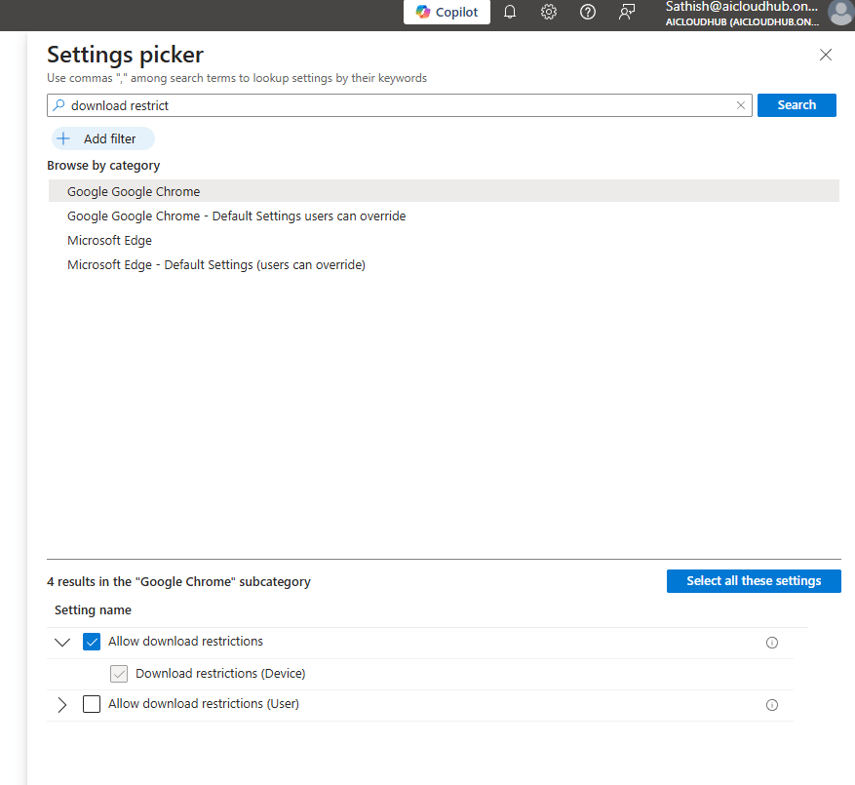This screenshot has height=785, width=855.
Task: Show info for Allow download restrictions
Action: [x=772, y=643]
